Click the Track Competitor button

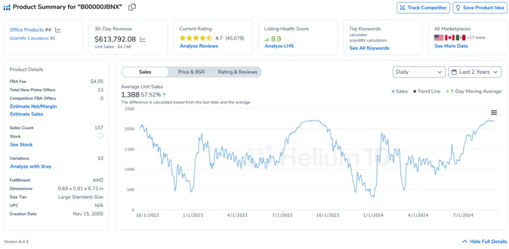[423, 8]
